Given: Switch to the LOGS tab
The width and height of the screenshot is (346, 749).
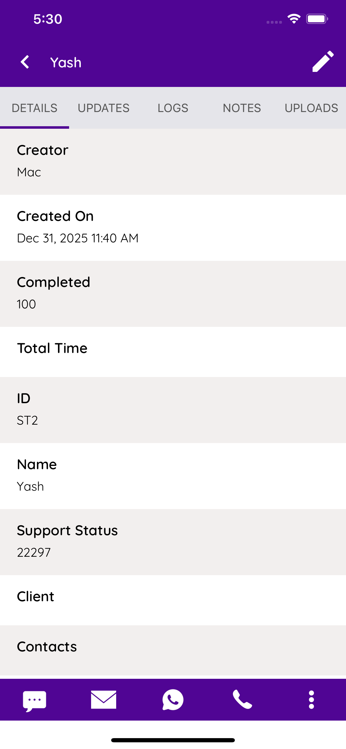Looking at the screenshot, I should tap(173, 108).
